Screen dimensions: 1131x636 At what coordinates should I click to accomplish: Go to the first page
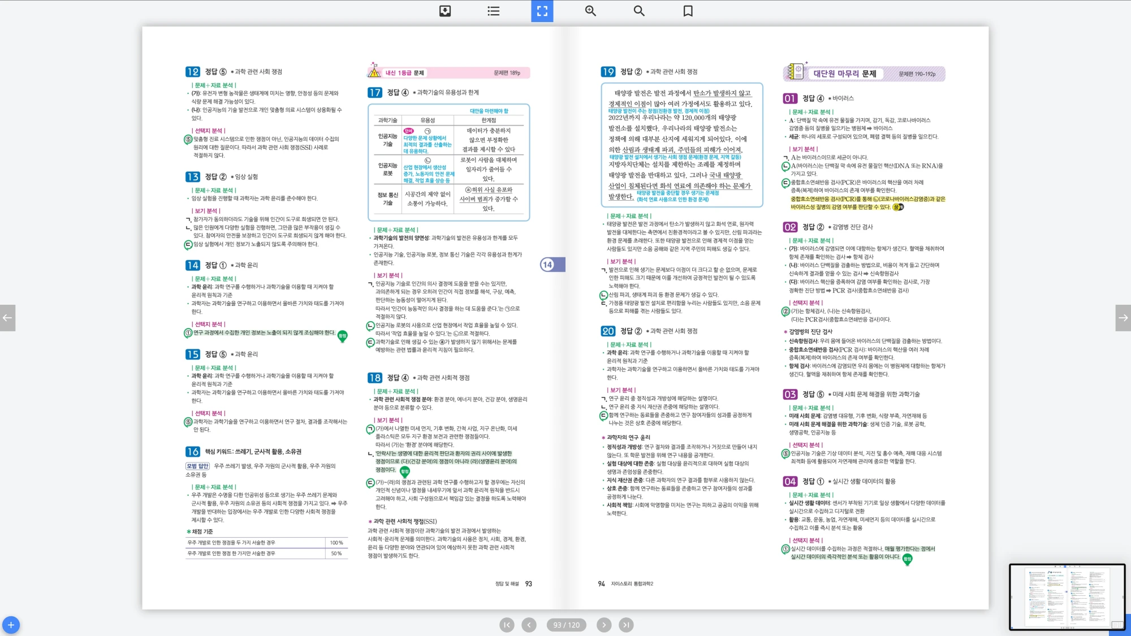pos(507,625)
